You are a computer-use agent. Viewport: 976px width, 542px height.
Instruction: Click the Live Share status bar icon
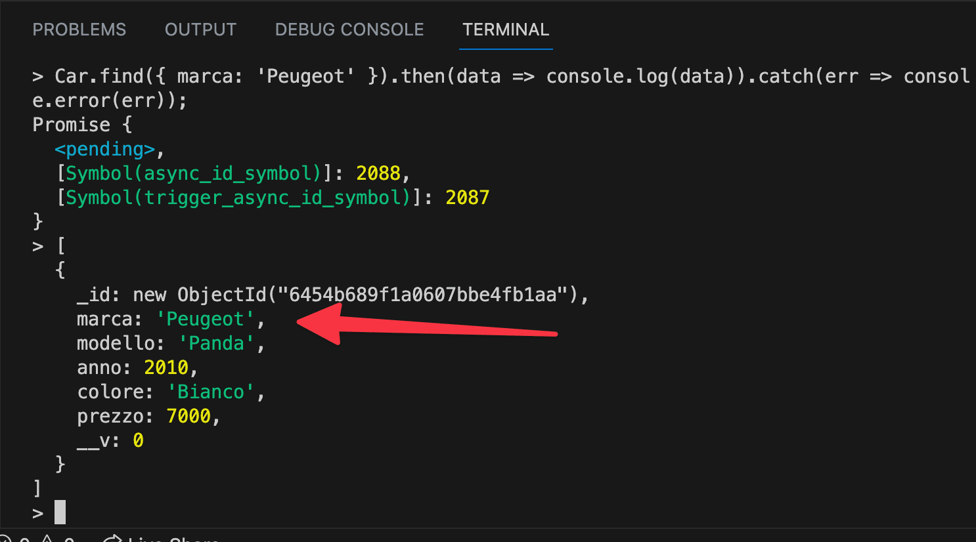[x=113, y=539]
